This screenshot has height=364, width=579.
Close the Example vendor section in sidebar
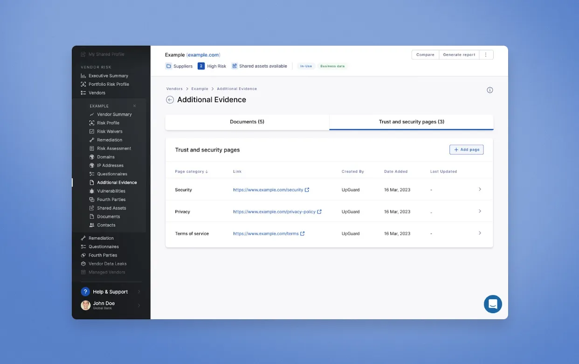point(135,106)
